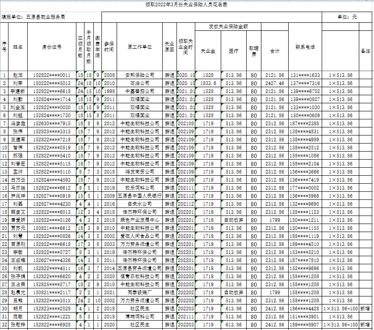Select the total cell 2427.46

(x=275, y=83)
